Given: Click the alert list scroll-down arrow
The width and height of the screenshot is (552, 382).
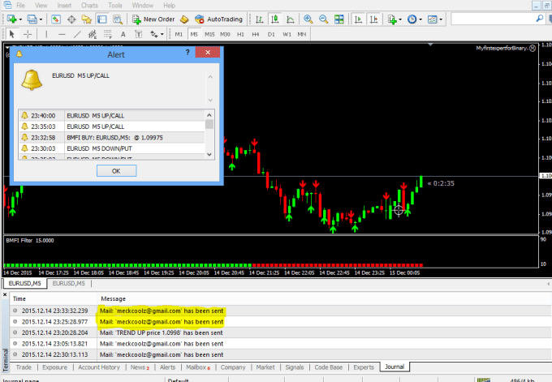Looking at the screenshot, I should [x=209, y=154].
